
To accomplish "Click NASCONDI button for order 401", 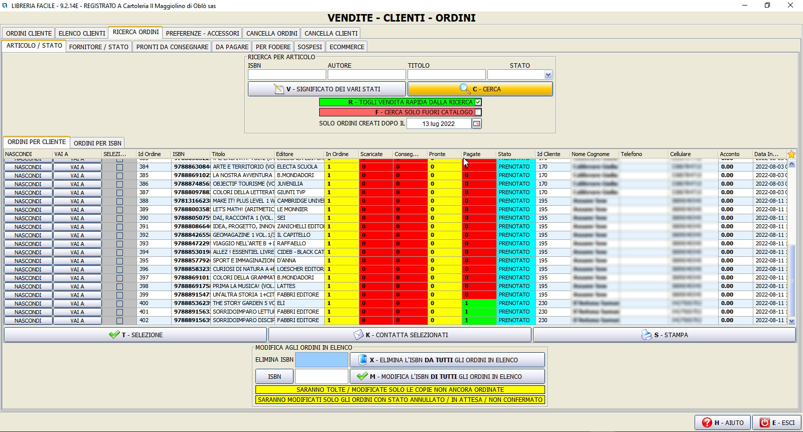I will pos(28,312).
